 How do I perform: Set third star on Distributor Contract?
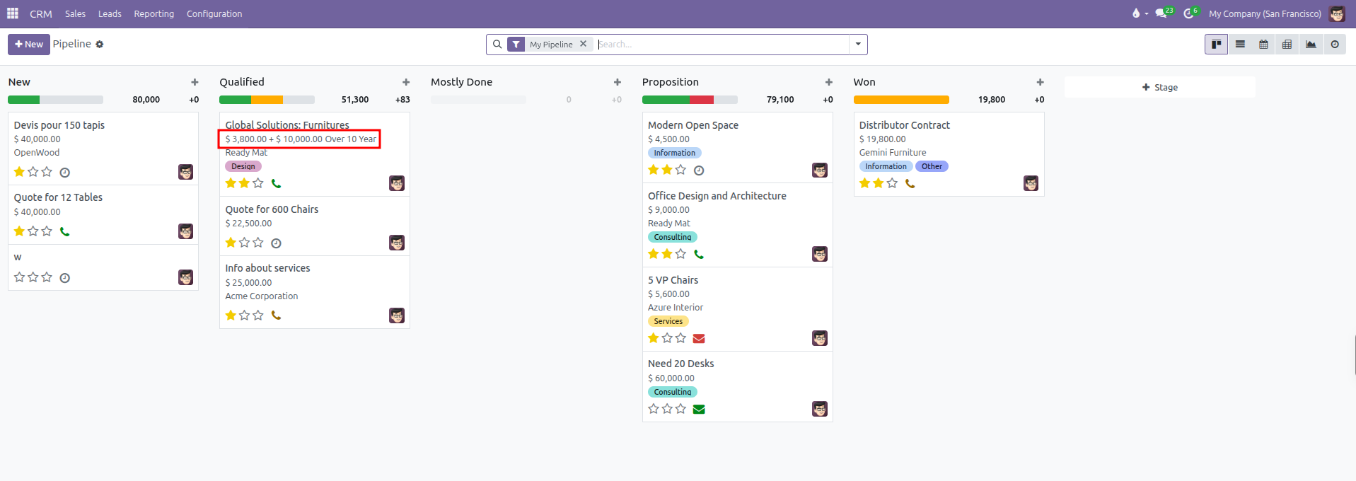pyautogui.click(x=892, y=183)
